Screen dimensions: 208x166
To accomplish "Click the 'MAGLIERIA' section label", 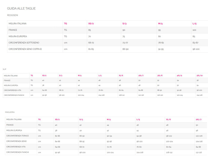I will (10, 112).
